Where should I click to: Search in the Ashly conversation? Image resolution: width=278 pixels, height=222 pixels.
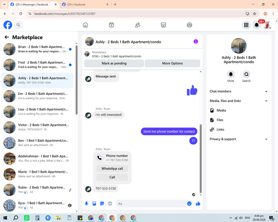coord(246,74)
